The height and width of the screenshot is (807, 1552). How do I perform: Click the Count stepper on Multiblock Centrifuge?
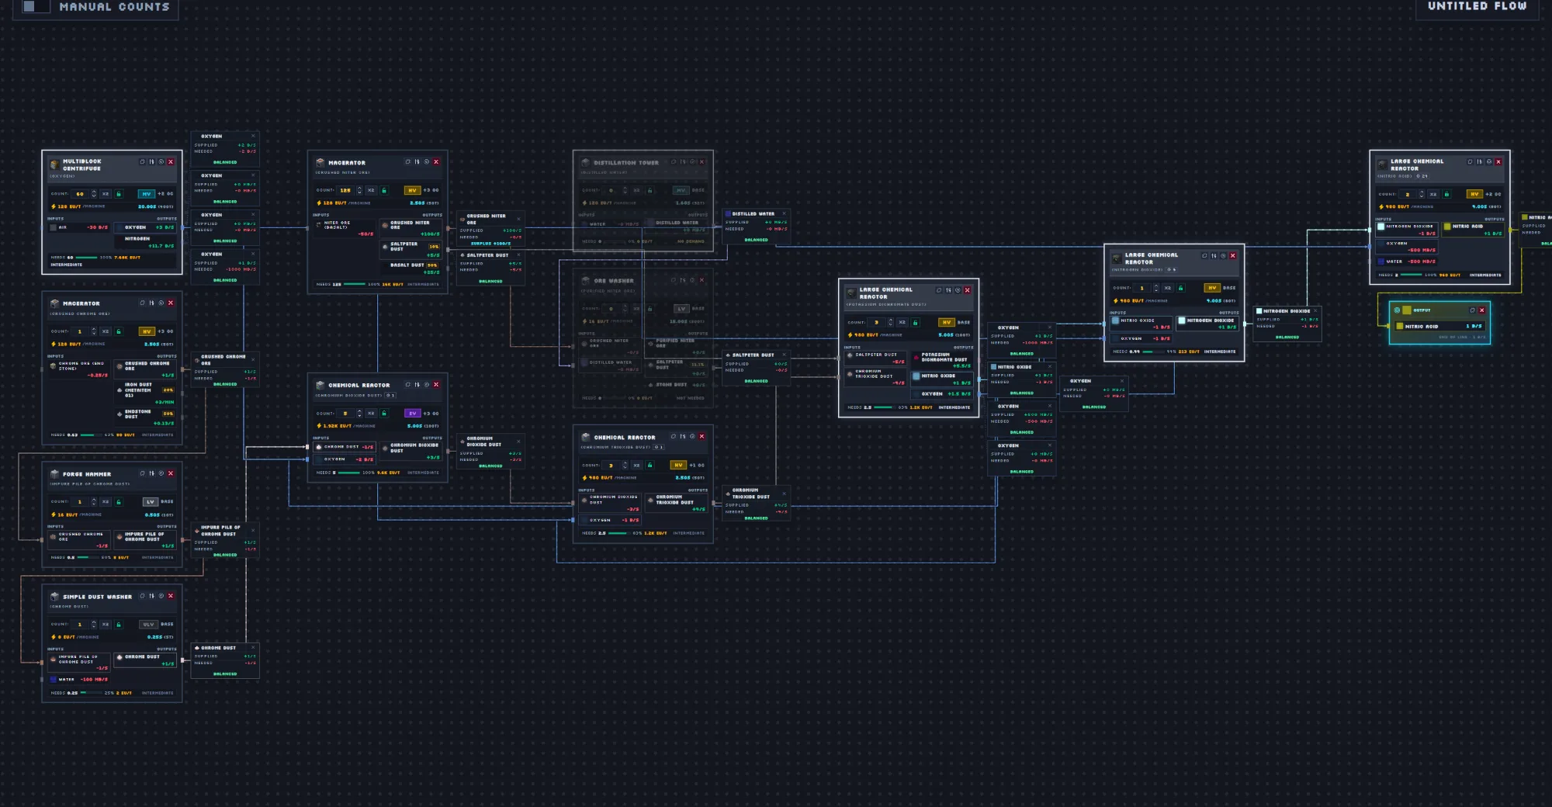point(94,194)
